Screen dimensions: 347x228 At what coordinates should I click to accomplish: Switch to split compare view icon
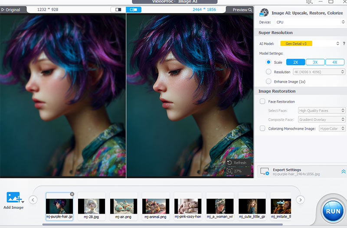134,10
